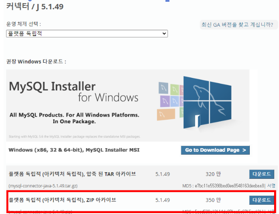Screen dimensions: 279x214
Task: Select the 5.1.49 version in the TAR row
Action: point(163,174)
